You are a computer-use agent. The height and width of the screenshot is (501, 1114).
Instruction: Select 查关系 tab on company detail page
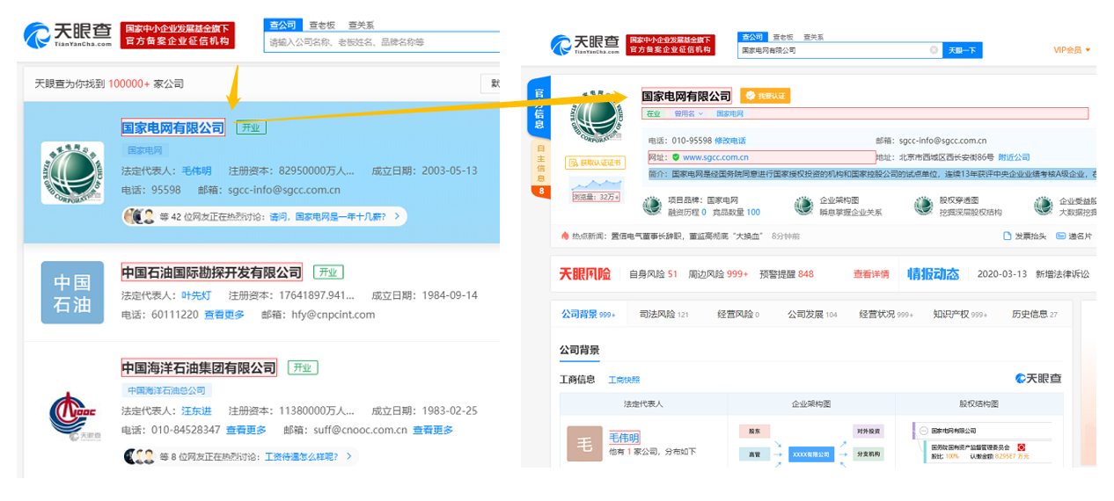pyautogui.click(x=814, y=37)
